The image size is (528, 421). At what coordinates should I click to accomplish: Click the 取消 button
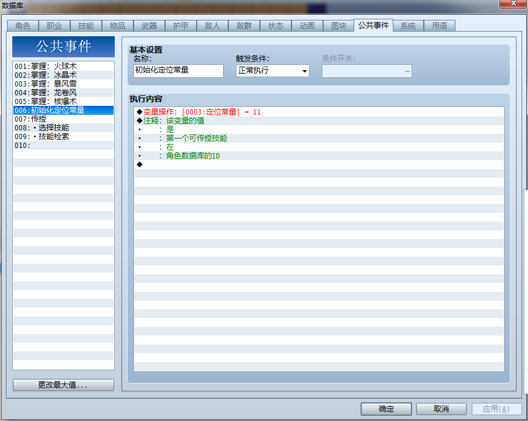tap(441, 409)
